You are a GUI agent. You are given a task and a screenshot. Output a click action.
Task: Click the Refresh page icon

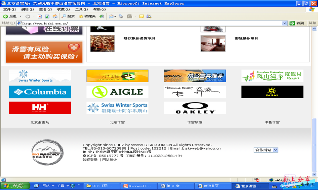coord(47,17)
